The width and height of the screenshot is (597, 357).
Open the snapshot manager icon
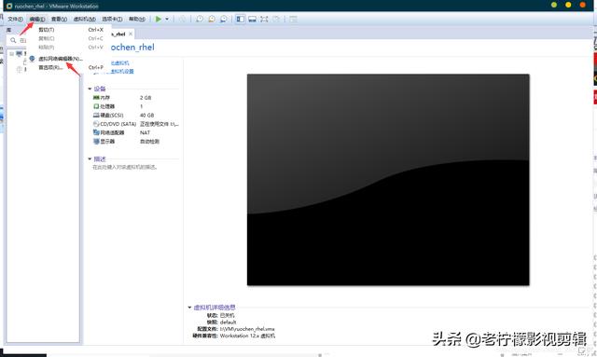(224, 19)
